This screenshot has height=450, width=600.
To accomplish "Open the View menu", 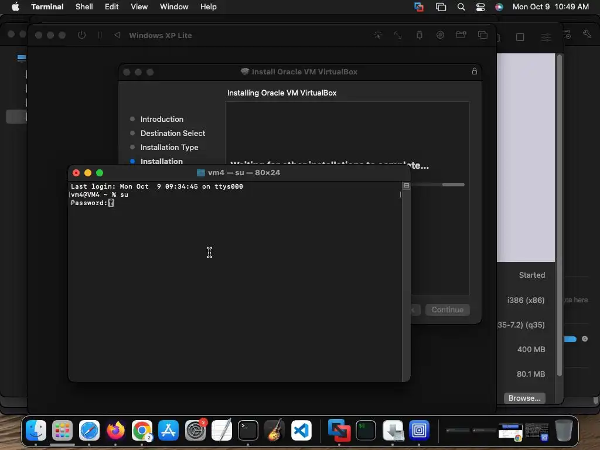I will click(x=139, y=6).
